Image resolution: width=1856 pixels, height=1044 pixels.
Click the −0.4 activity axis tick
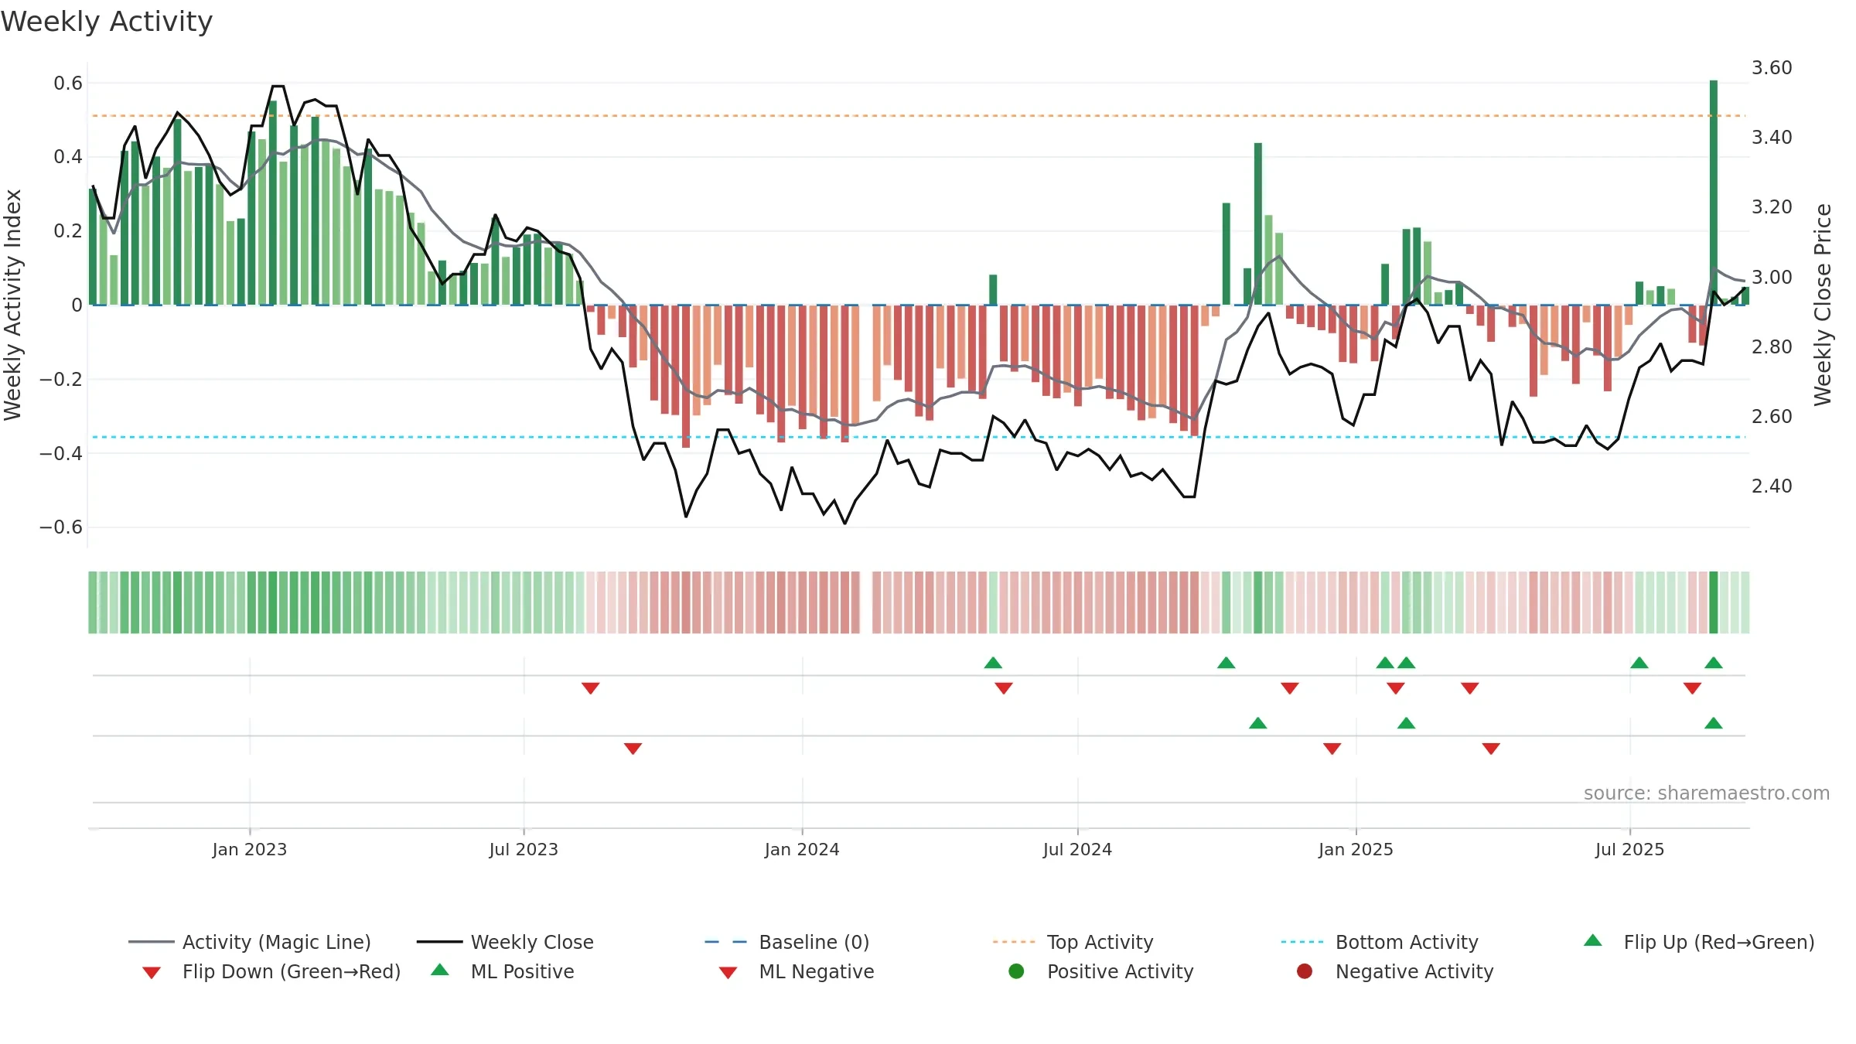point(61,453)
